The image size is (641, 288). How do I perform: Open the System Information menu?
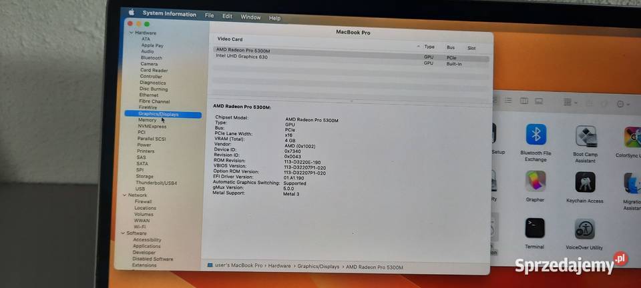(169, 13)
